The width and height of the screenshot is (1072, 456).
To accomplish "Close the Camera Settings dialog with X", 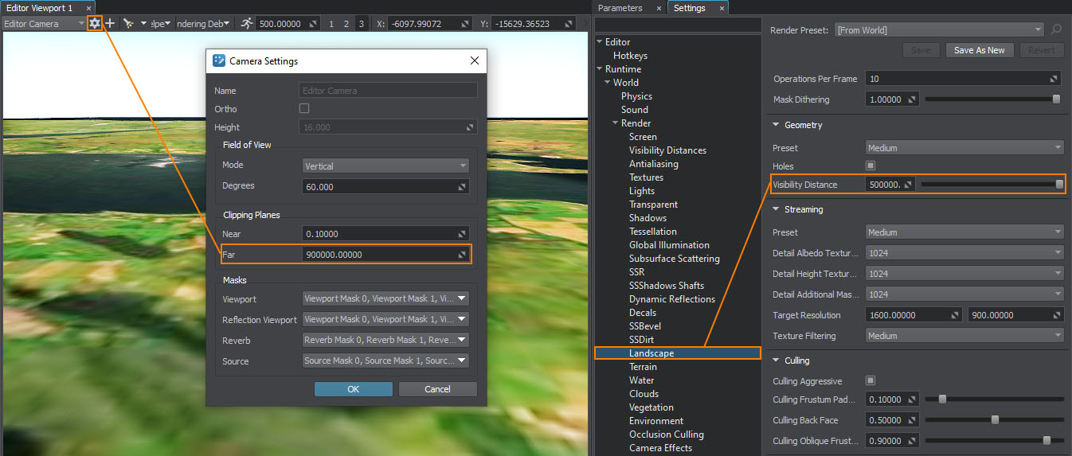I will 475,61.
